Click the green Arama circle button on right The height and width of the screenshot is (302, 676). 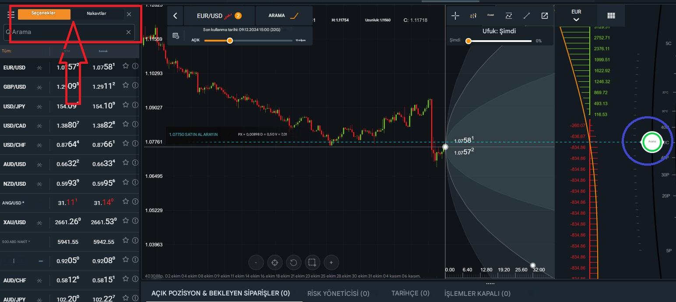click(x=652, y=142)
